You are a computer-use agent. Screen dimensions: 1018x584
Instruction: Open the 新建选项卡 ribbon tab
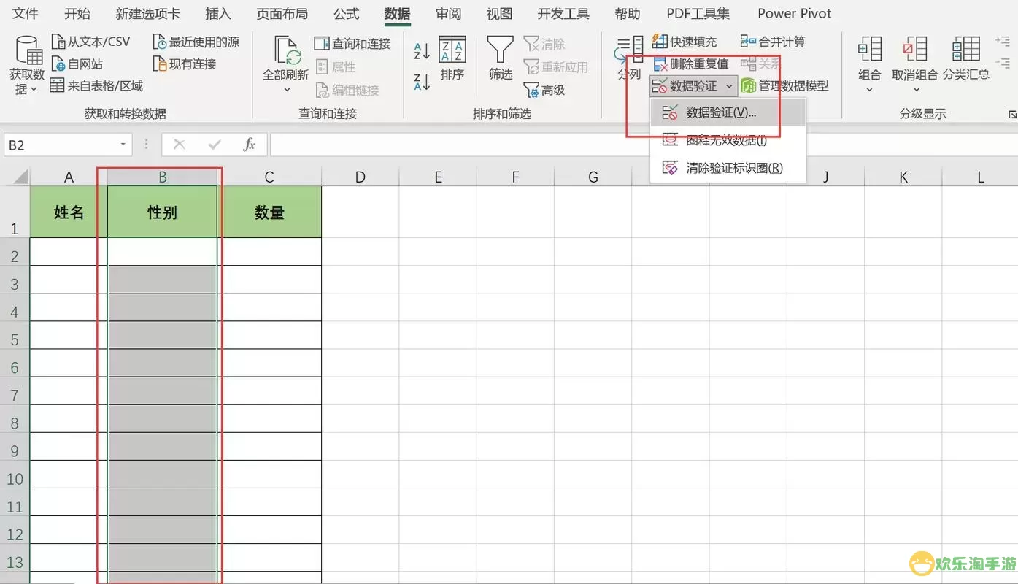pos(147,14)
